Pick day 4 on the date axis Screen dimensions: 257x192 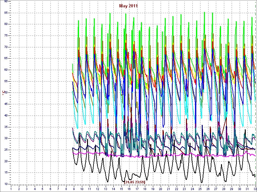(35, 189)
